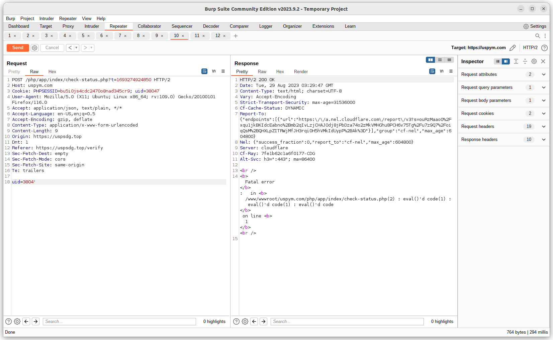Switch Request to Hex view
553x340 pixels.
click(x=52, y=71)
